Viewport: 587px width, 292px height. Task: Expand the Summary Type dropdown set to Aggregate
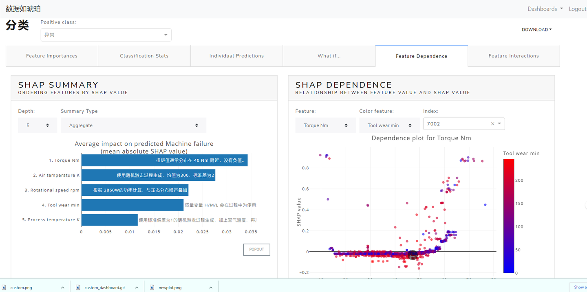pyautogui.click(x=133, y=125)
